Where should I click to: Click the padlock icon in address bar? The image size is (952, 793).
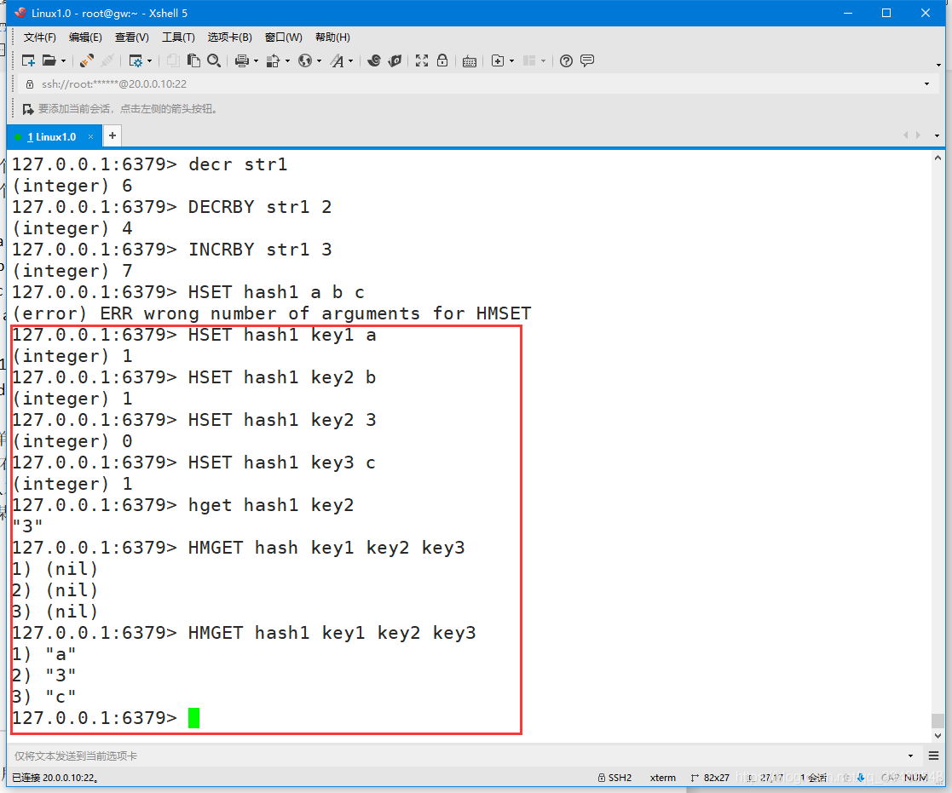29,84
